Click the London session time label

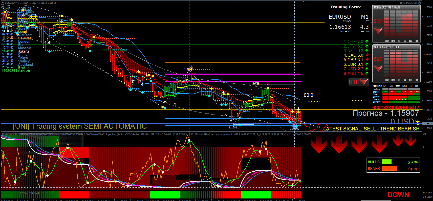(24, 41)
